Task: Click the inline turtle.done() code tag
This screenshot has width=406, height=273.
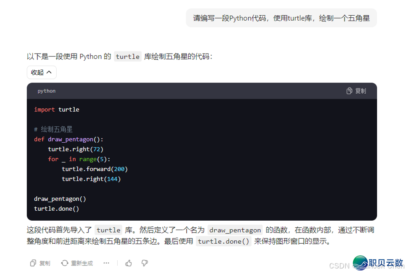Action: click(x=223, y=242)
